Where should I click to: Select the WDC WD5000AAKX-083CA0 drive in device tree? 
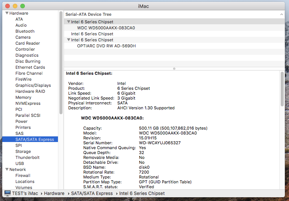106,28
